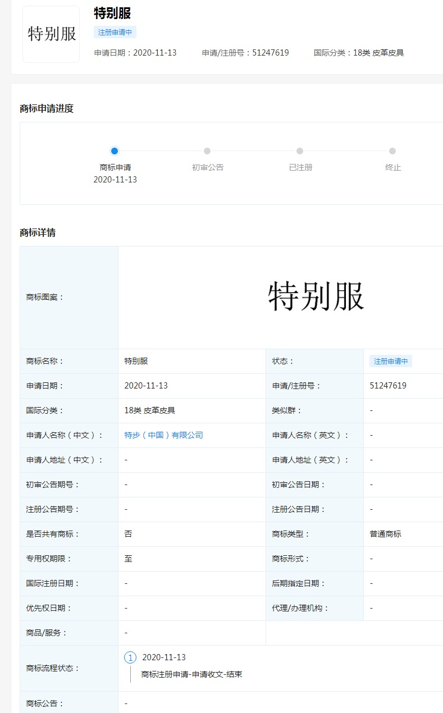This screenshot has height=713, width=443.
Task: Click the large 特别服 trademark image in details
Action: 316,297
